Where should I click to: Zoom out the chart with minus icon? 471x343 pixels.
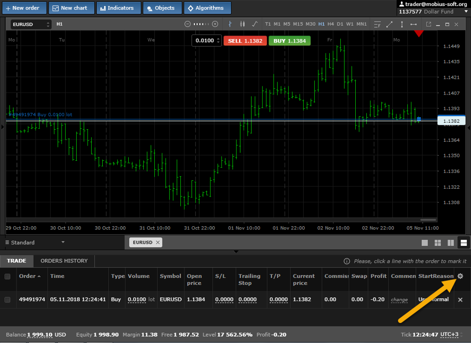pos(187,24)
